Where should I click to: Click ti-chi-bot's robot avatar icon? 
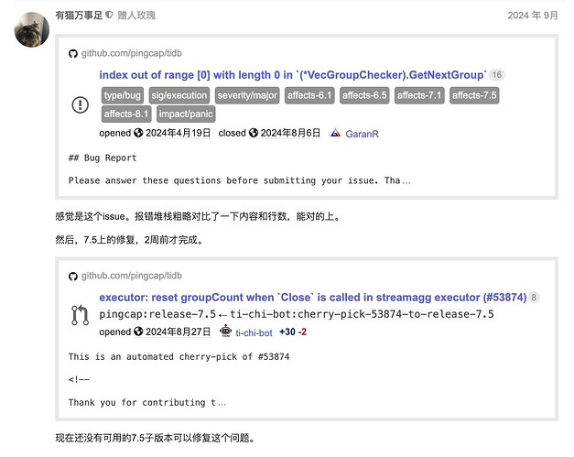[225, 332]
